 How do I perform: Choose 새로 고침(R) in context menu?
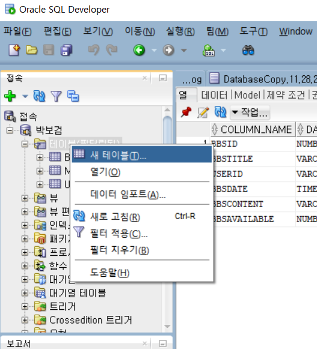[x=142, y=217]
